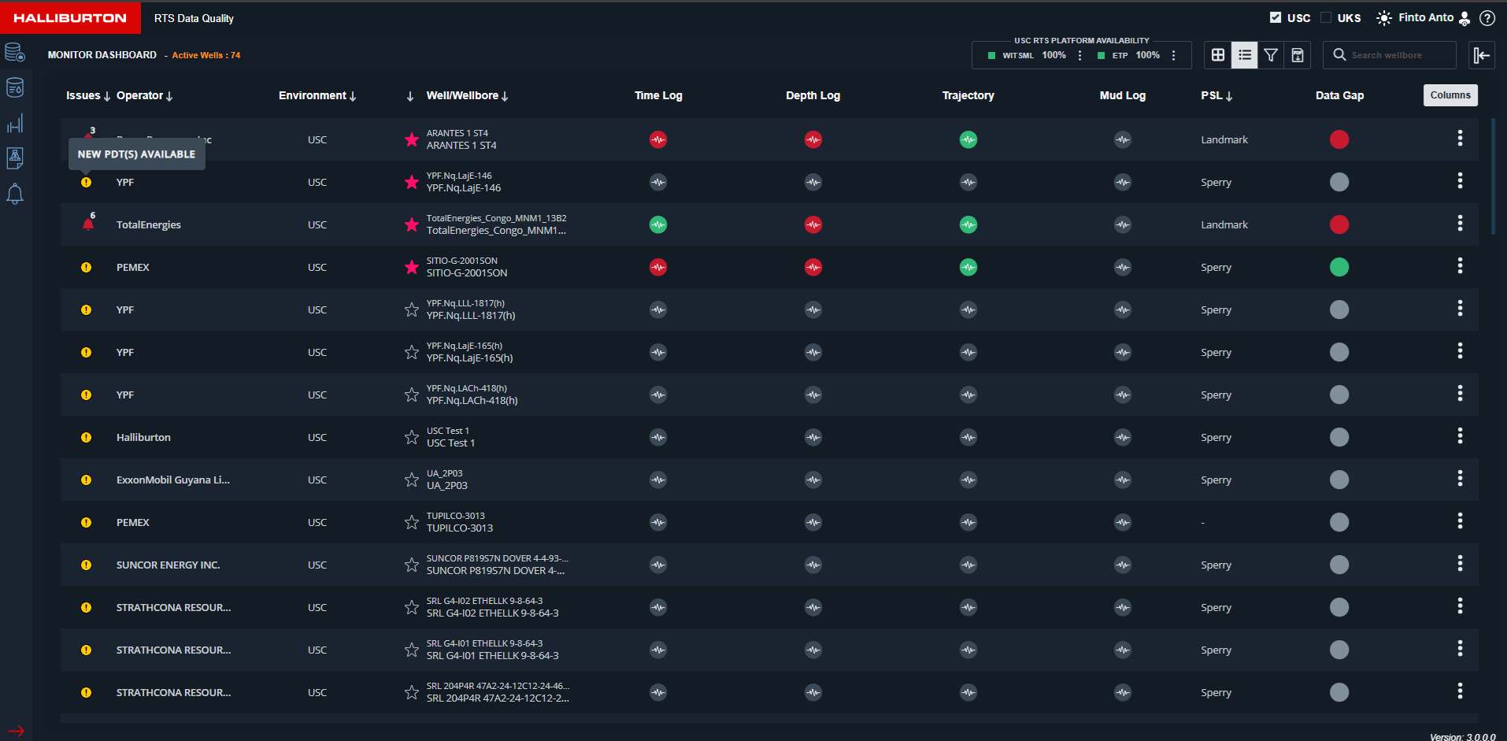
Task: Collapse panel with arrow-bar icon
Action: 1482,55
